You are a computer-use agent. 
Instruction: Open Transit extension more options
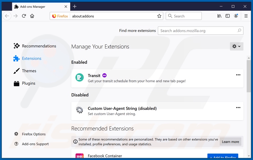pyautogui.click(x=238, y=75)
